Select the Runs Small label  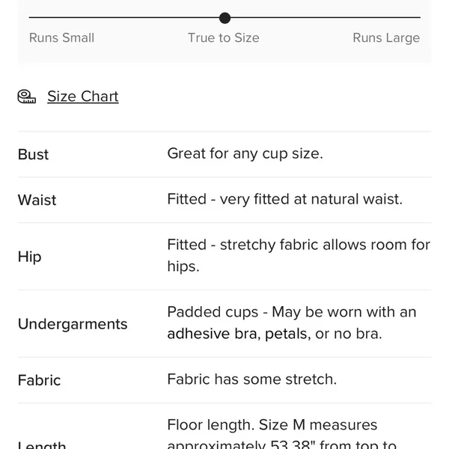click(x=61, y=38)
